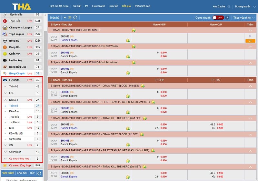Click favorite star on THE BUCHAREST MINOR league header
The image size is (258, 181).
(134, 30)
